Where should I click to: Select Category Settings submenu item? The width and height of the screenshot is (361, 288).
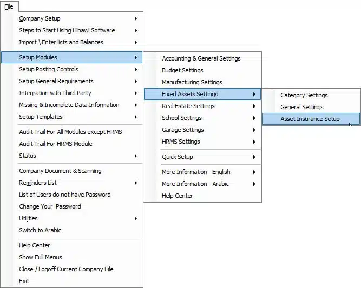(x=311, y=95)
